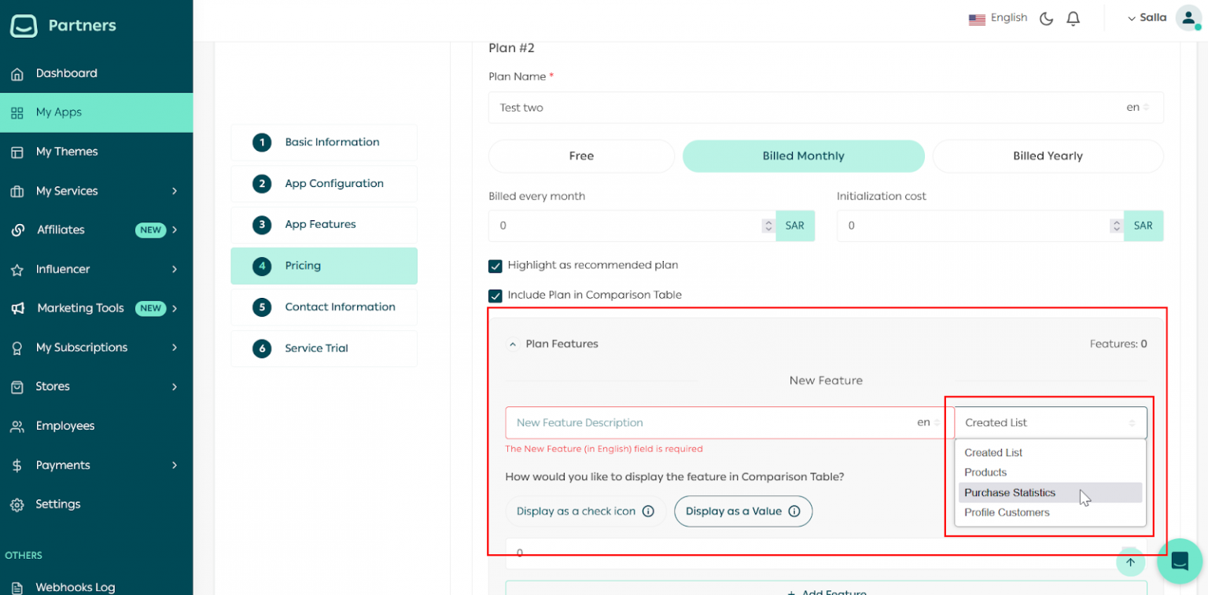This screenshot has width=1208, height=595.
Task: Click the Stores icon in the sidebar
Action: point(17,386)
